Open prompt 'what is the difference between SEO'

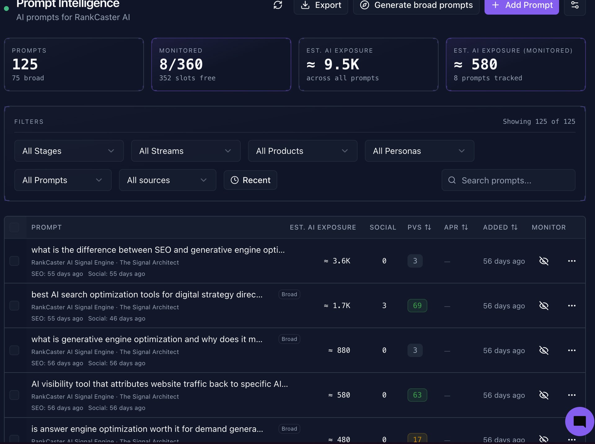click(x=158, y=250)
